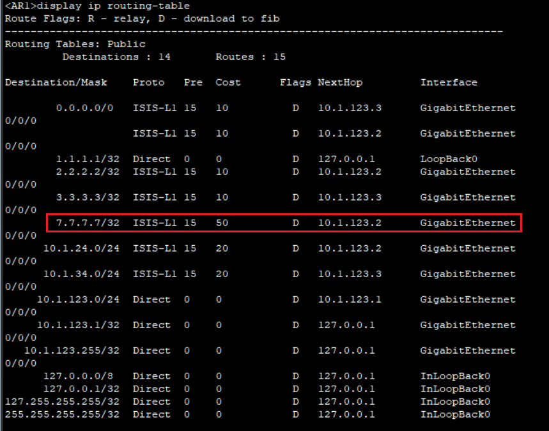Click destination '127.0.0.0/8'

pos(78,376)
